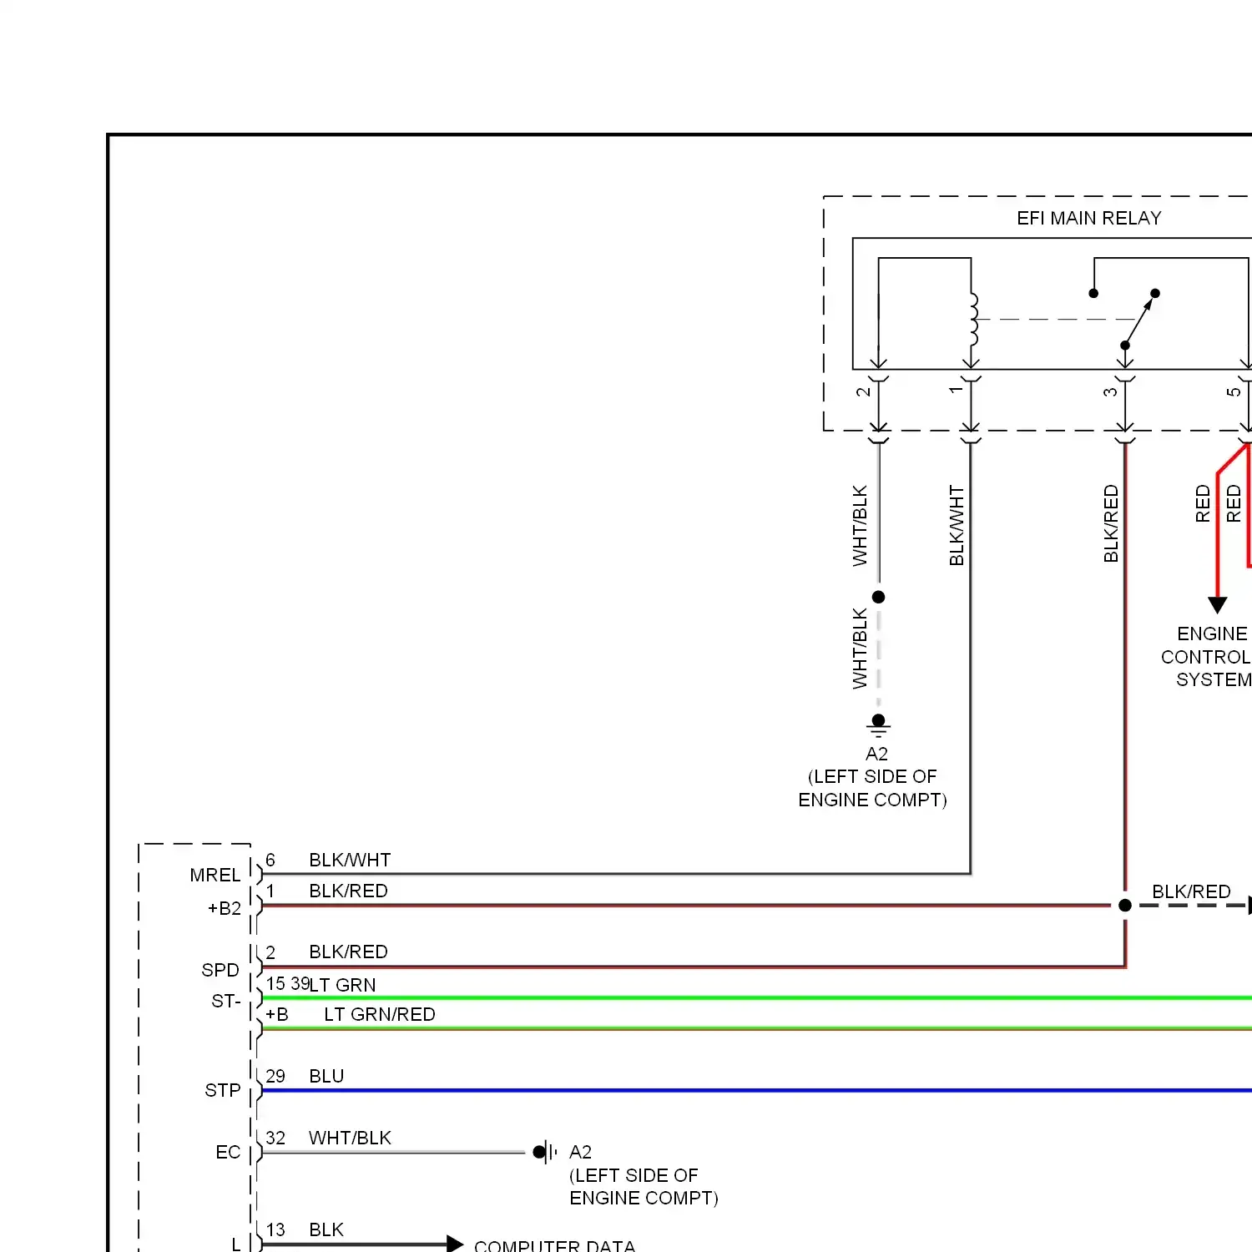The height and width of the screenshot is (1252, 1252).
Task: Click the relay coil symbol inside EFI MAIN RELAY
Action: (x=973, y=320)
